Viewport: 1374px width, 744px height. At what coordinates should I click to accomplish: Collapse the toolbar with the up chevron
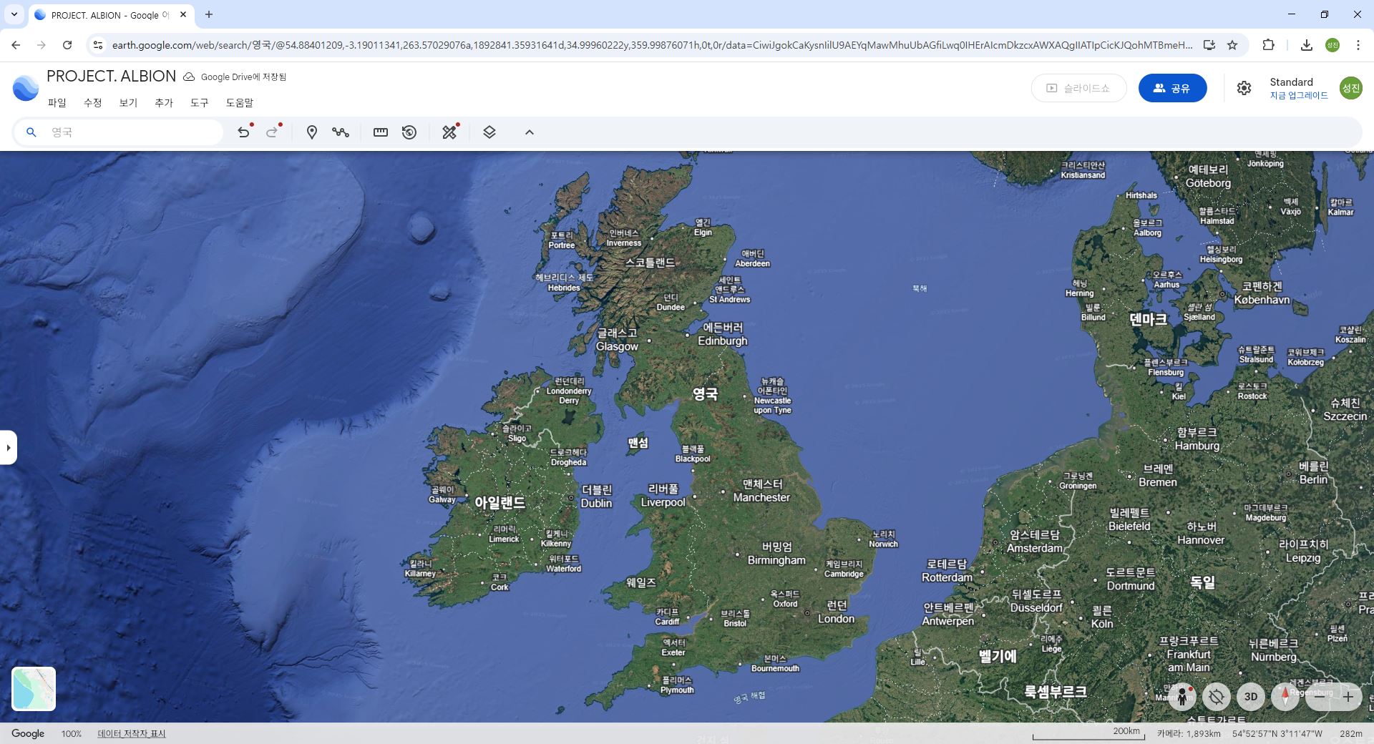pyautogui.click(x=530, y=132)
